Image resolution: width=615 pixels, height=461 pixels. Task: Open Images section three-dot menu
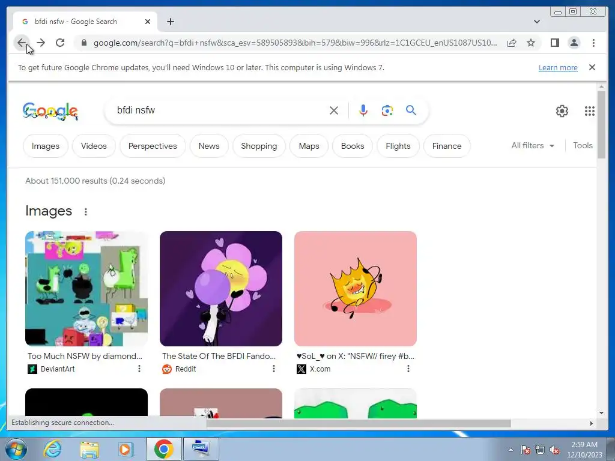point(85,212)
